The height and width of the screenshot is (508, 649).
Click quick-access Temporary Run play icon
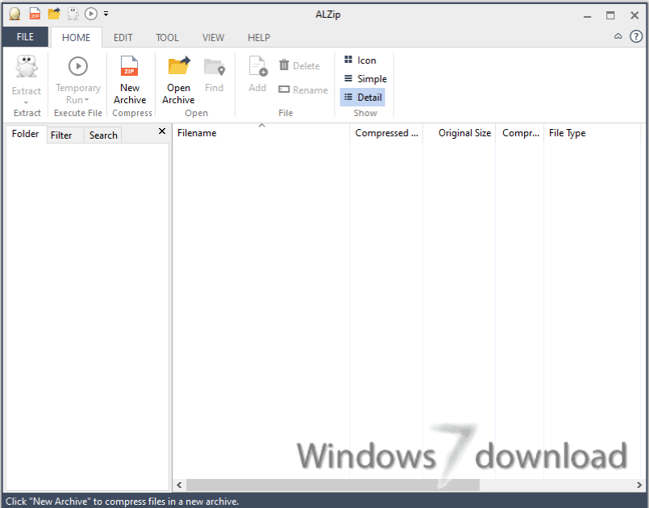pyautogui.click(x=91, y=14)
